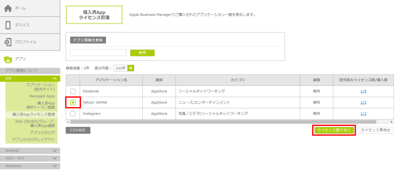Viewport: 396px width, 172px height.
Task: Click the green 検索 button
Action: 142,53
